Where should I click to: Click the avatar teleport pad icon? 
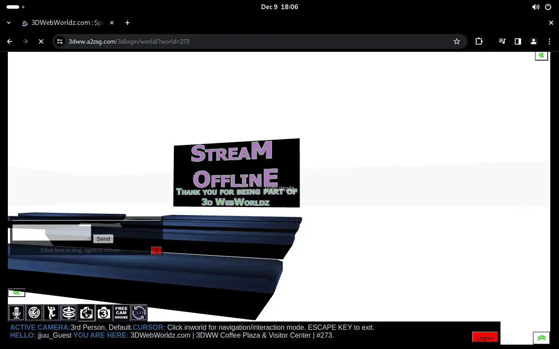69,313
